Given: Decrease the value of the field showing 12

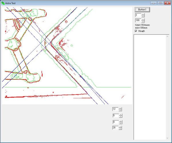Looking at the screenshot, I should (x=120, y=110).
